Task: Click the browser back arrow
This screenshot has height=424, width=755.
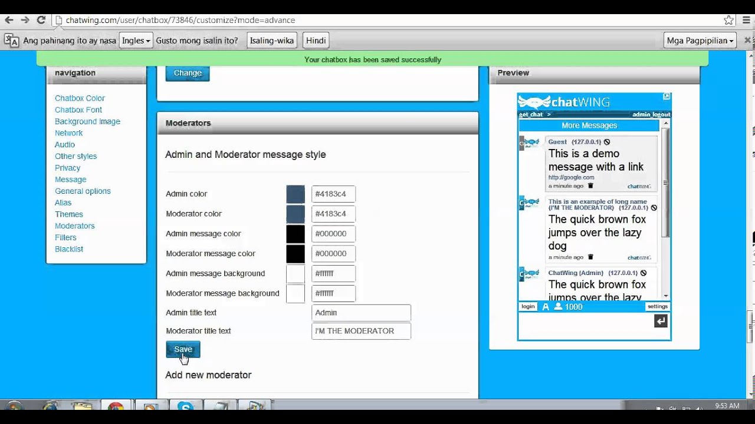Action: [x=9, y=20]
